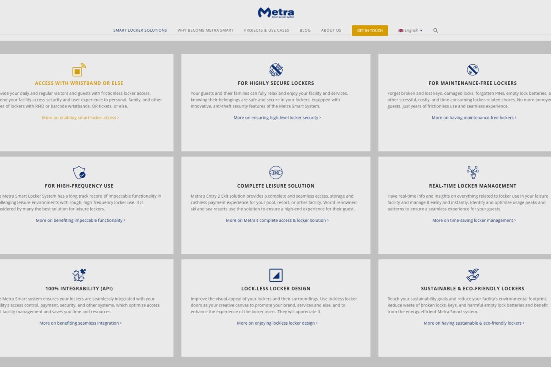Open the Smart Locker Solutions menu
This screenshot has width=551, height=367.
(x=140, y=30)
